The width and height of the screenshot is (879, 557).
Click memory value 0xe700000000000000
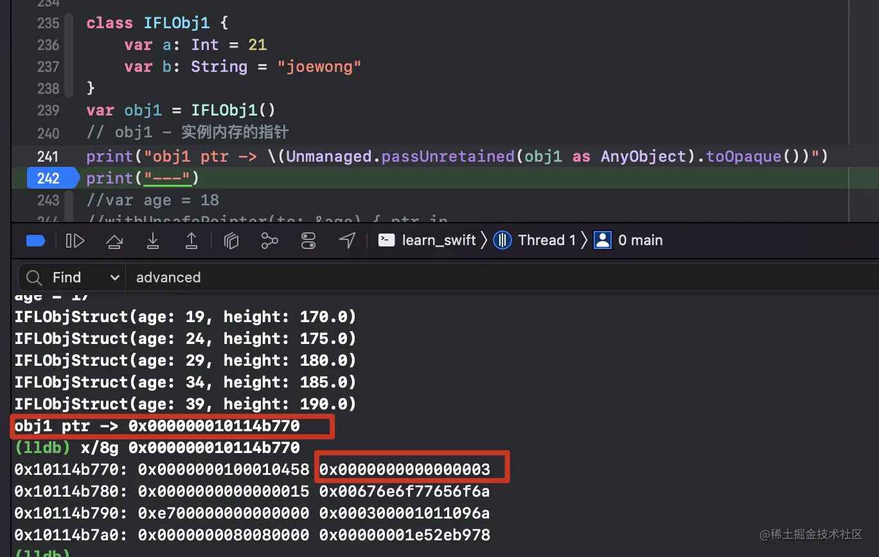[x=224, y=513]
